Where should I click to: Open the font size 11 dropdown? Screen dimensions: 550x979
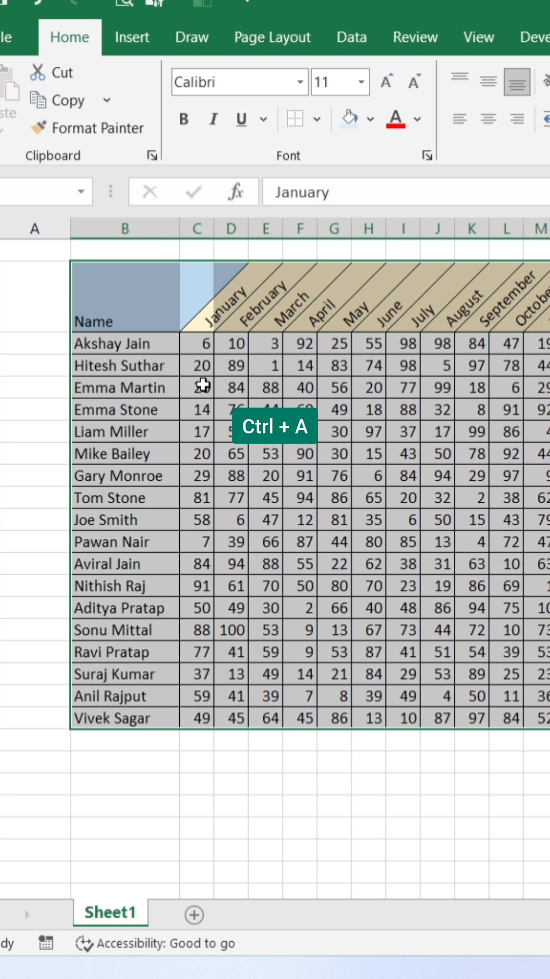point(362,82)
